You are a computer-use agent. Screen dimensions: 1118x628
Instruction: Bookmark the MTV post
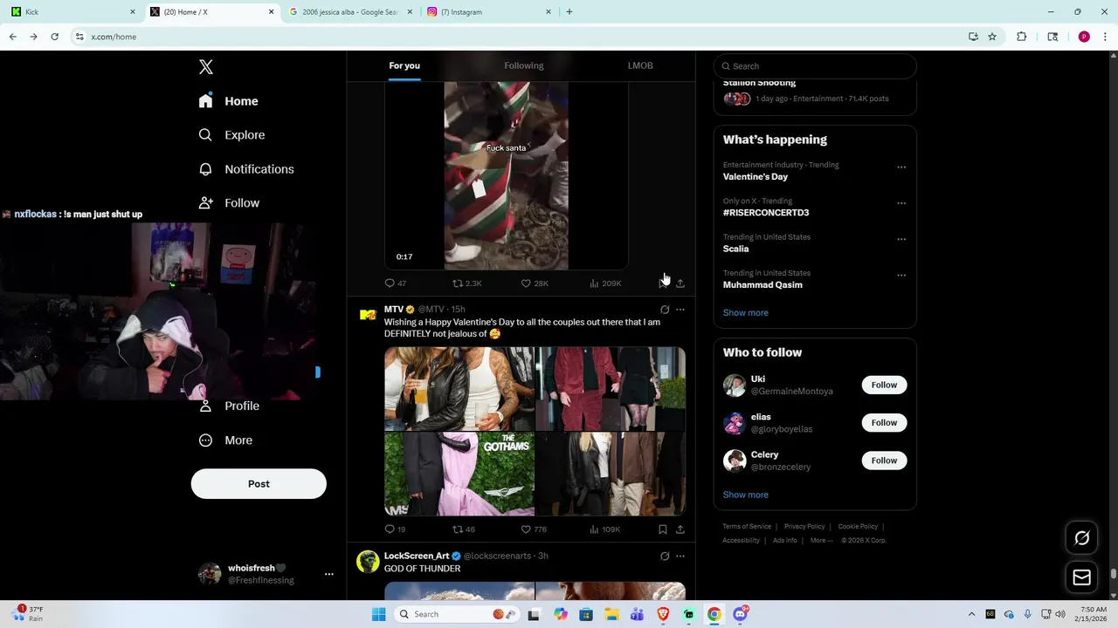coord(663,529)
